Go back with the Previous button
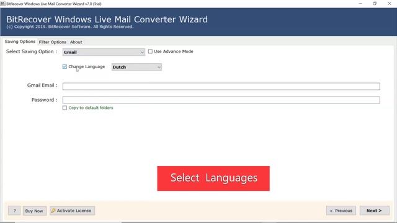The image size is (397, 223). click(x=341, y=211)
